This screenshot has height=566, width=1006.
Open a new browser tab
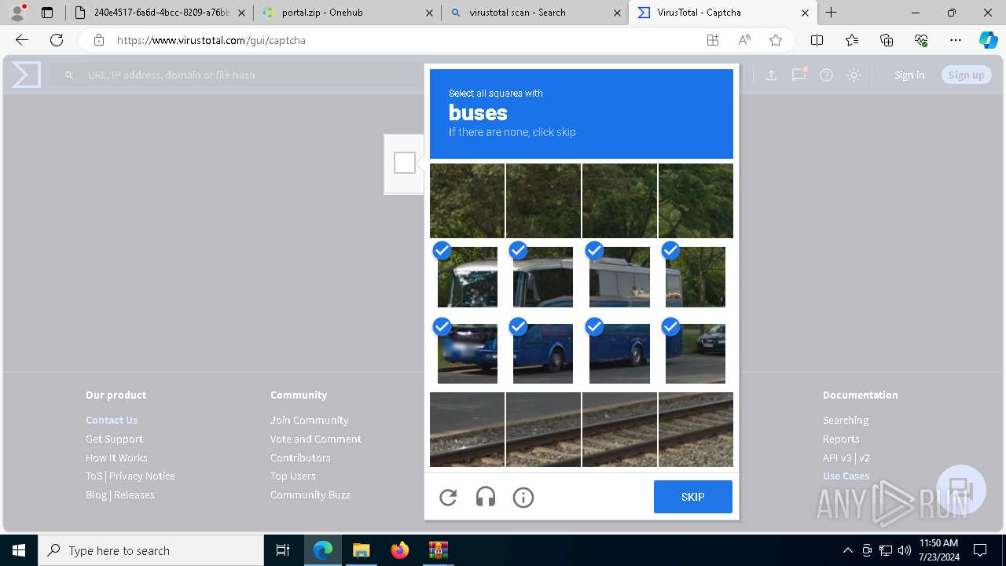(831, 13)
